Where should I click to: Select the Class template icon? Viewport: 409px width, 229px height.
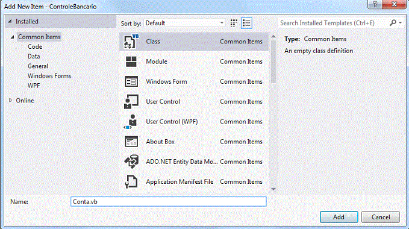[x=131, y=42]
